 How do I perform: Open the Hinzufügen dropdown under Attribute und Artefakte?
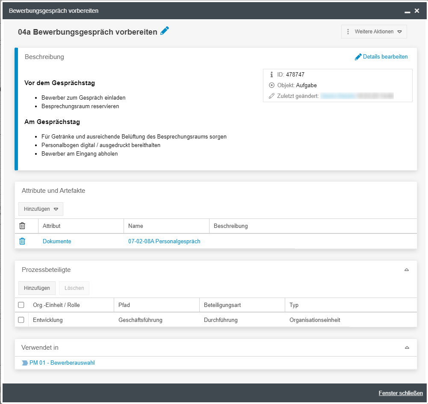click(x=41, y=209)
